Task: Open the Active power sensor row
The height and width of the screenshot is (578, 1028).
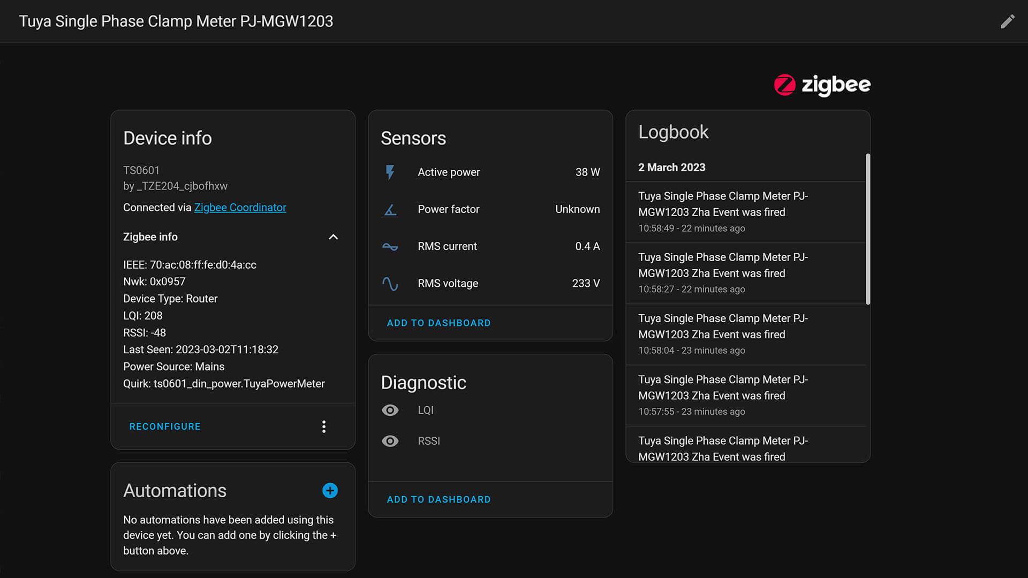Action: click(x=490, y=172)
